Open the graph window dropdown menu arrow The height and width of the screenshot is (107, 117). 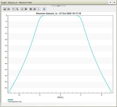coord(110,2)
